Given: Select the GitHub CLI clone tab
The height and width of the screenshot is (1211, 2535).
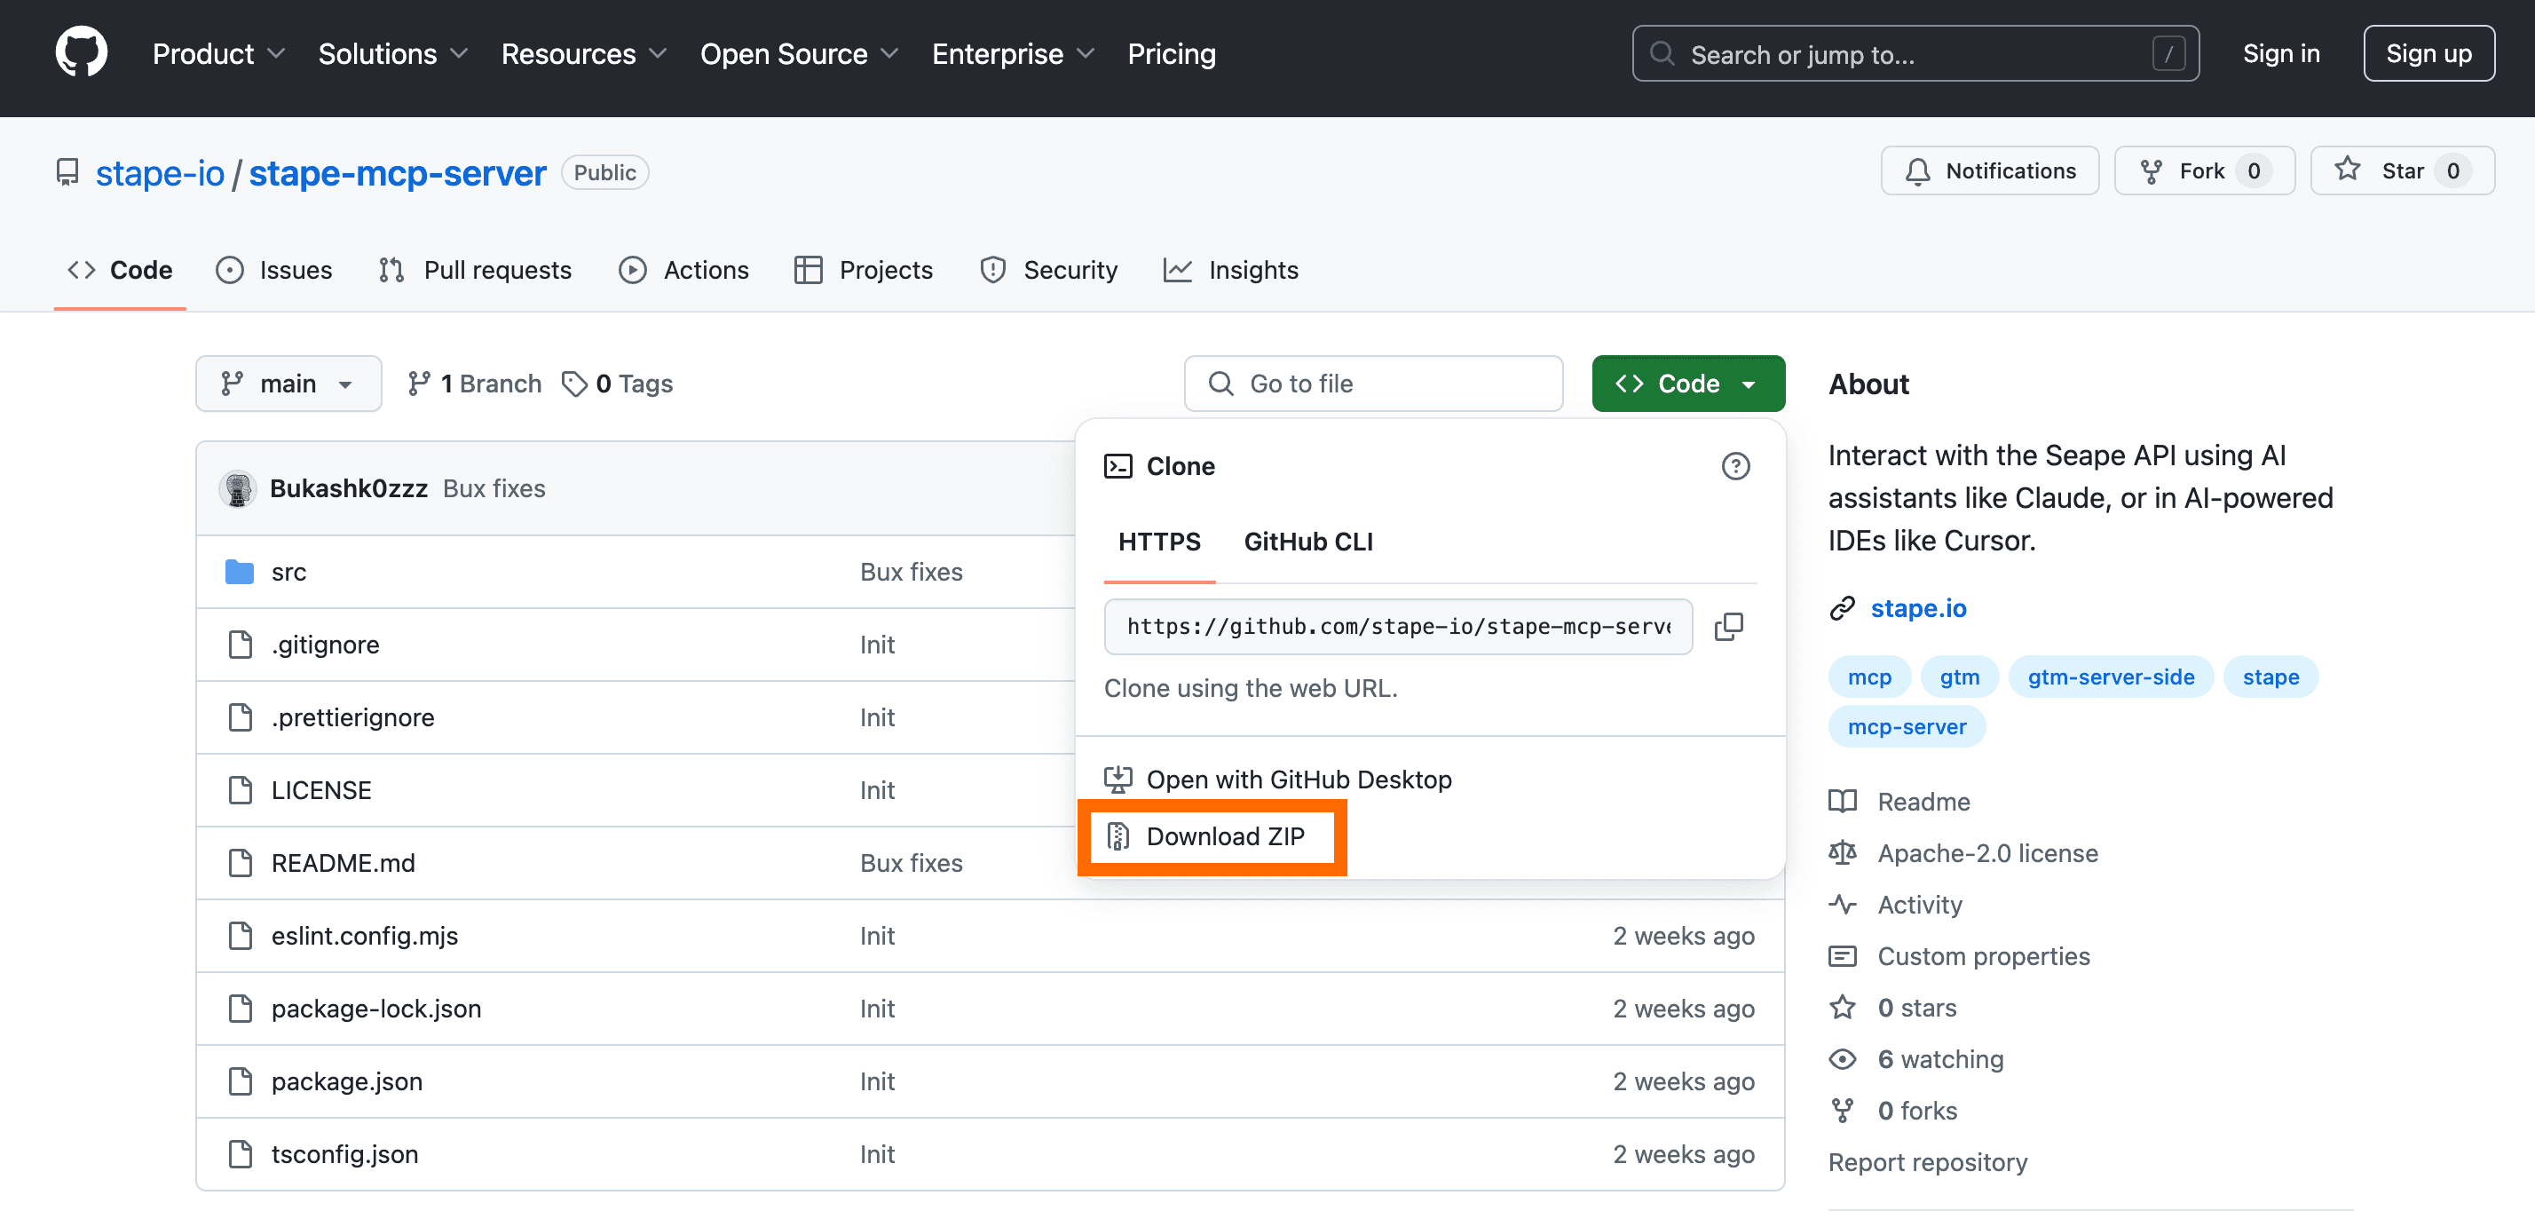Looking at the screenshot, I should point(1307,542).
